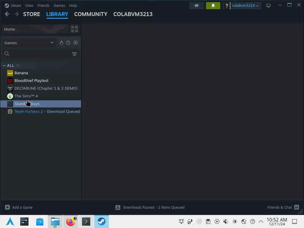Viewport: 304px width, 228px height.
Task: Click the downloads tray icon
Action: pyautogui.click(x=118, y=208)
